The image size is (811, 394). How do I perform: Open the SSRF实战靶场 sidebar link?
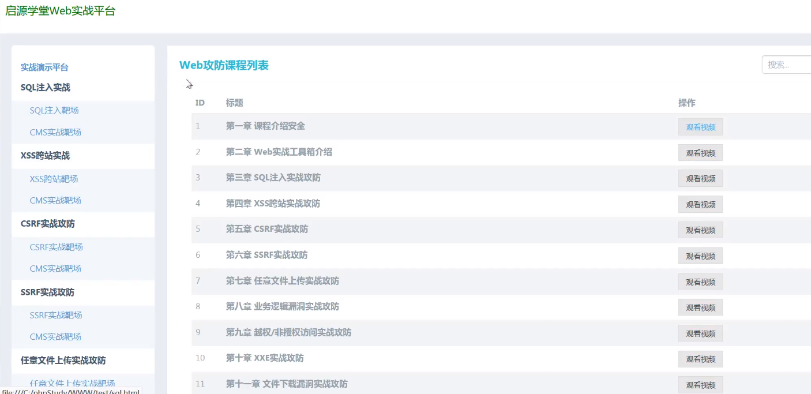click(56, 315)
